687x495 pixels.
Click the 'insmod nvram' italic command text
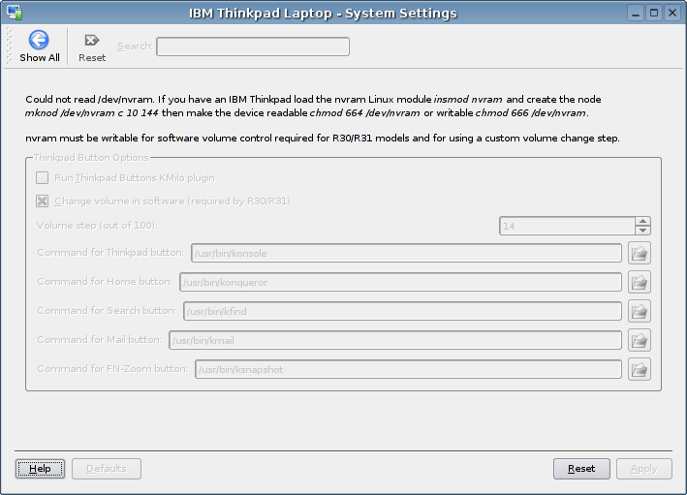pyautogui.click(x=468, y=100)
